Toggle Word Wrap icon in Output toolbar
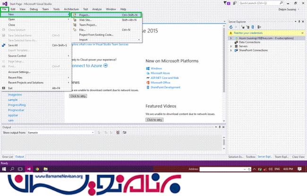Image resolution: width=307 pixels, height=196 pixels. (124, 133)
